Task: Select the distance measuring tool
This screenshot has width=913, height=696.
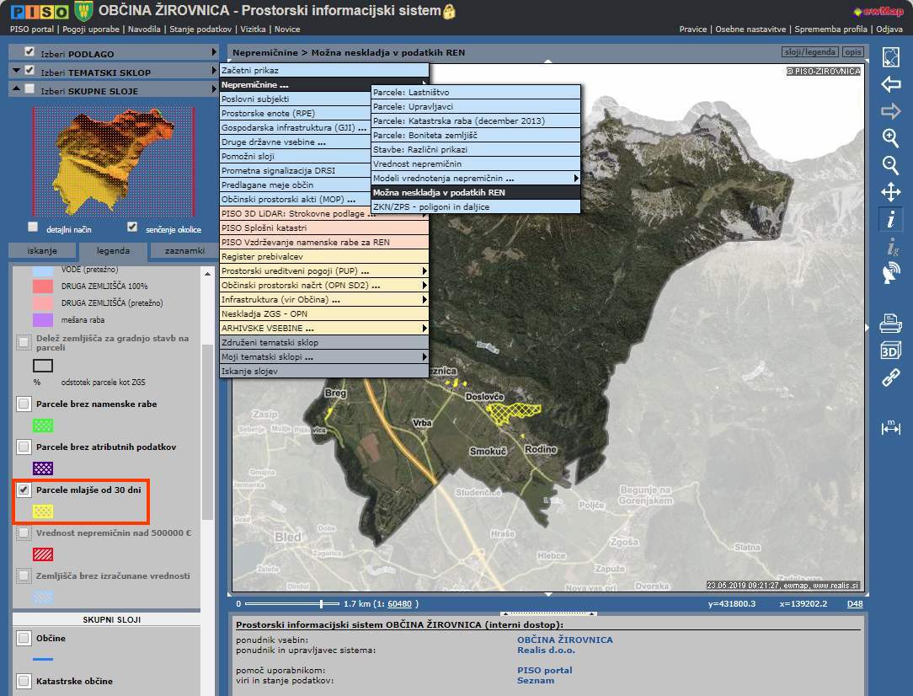Action: tap(890, 427)
